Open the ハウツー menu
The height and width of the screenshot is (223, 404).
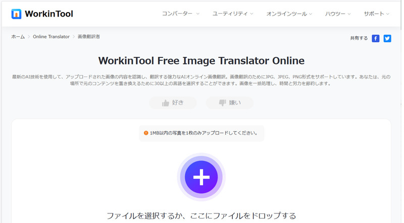338,14
